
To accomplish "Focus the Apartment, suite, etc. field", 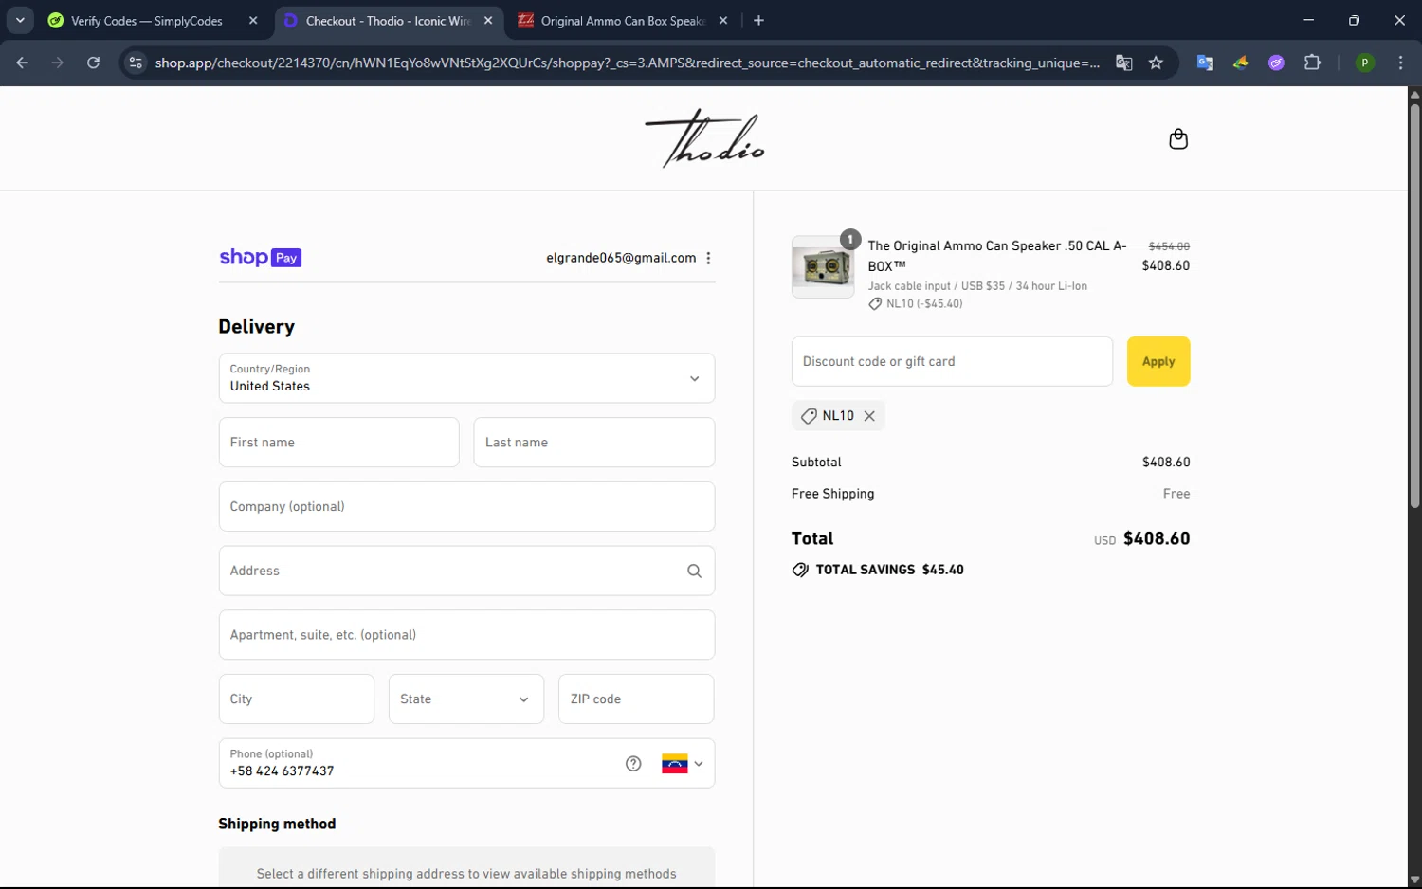I will pyautogui.click(x=466, y=635).
